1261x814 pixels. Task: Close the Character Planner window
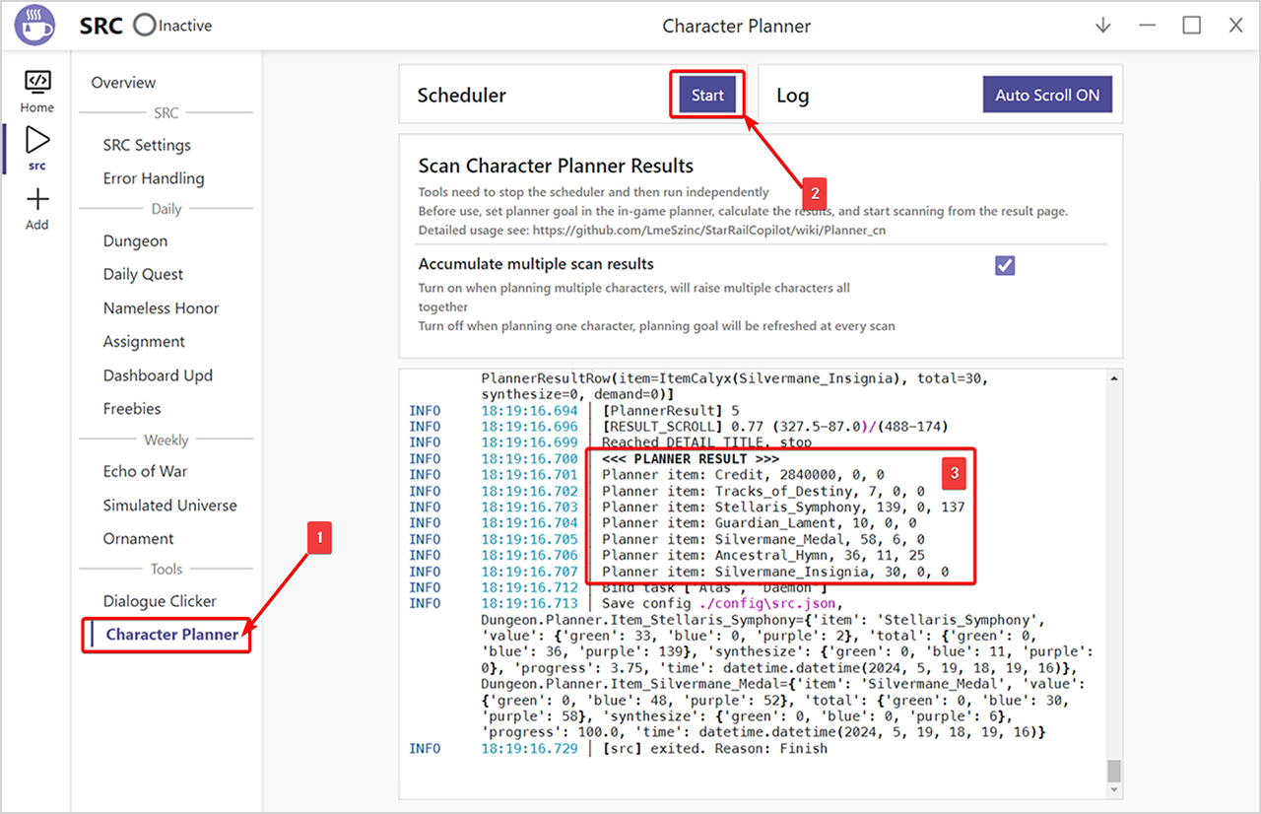tap(1235, 26)
